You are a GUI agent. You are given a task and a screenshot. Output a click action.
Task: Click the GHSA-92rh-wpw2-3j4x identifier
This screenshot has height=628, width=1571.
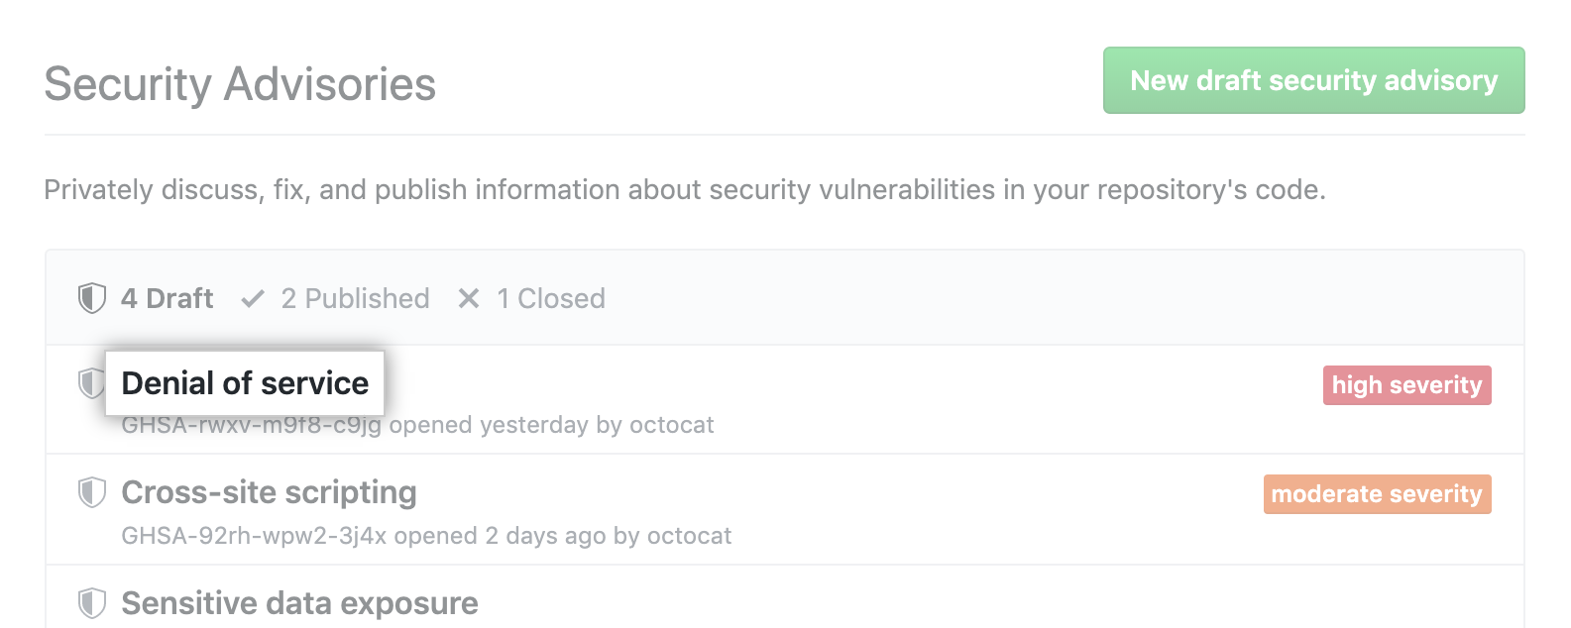[x=254, y=536]
